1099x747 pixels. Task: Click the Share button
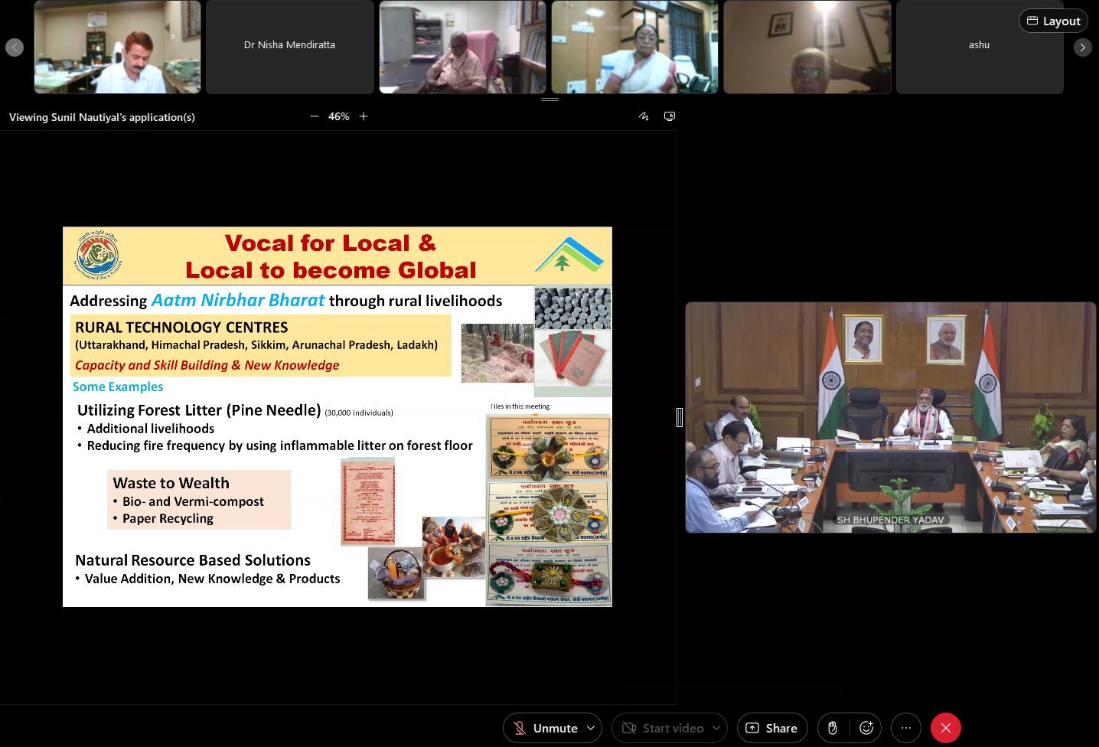(x=771, y=728)
